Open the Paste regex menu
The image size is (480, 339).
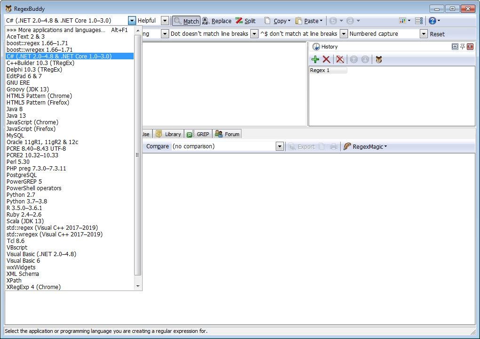309,21
